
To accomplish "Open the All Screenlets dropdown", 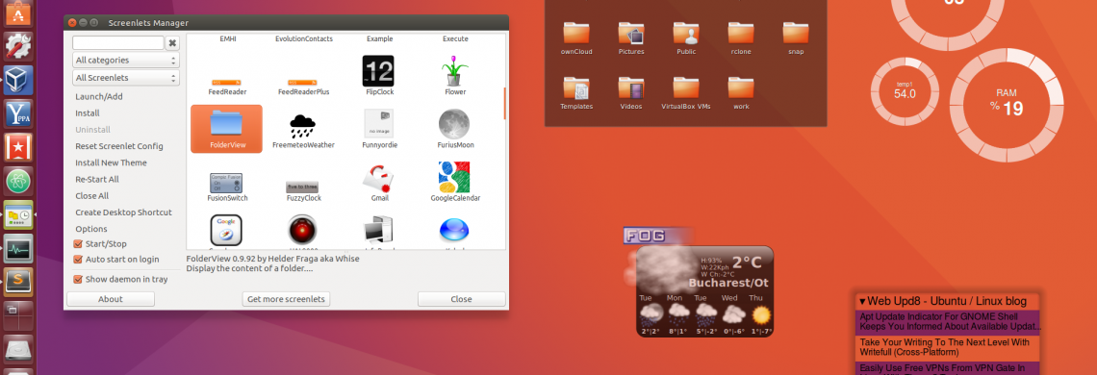I will (x=126, y=78).
